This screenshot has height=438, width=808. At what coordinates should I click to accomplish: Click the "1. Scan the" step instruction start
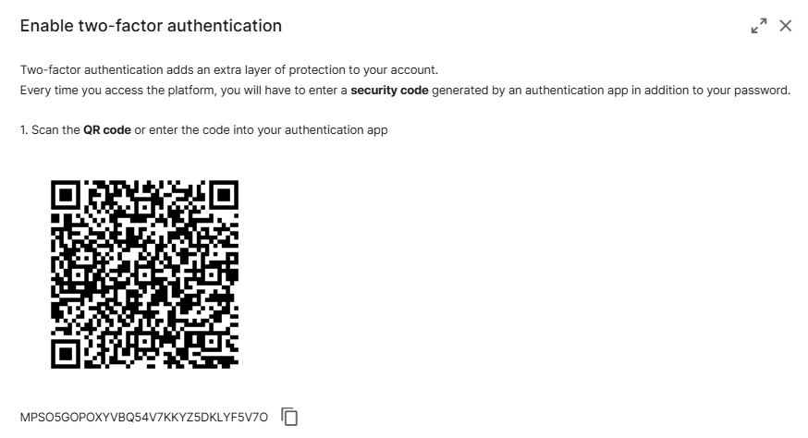click(x=50, y=130)
